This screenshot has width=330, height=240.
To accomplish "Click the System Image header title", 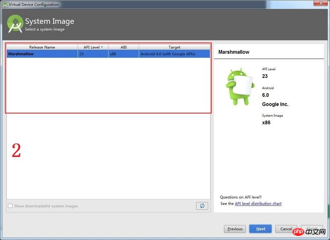I will [49, 21].
